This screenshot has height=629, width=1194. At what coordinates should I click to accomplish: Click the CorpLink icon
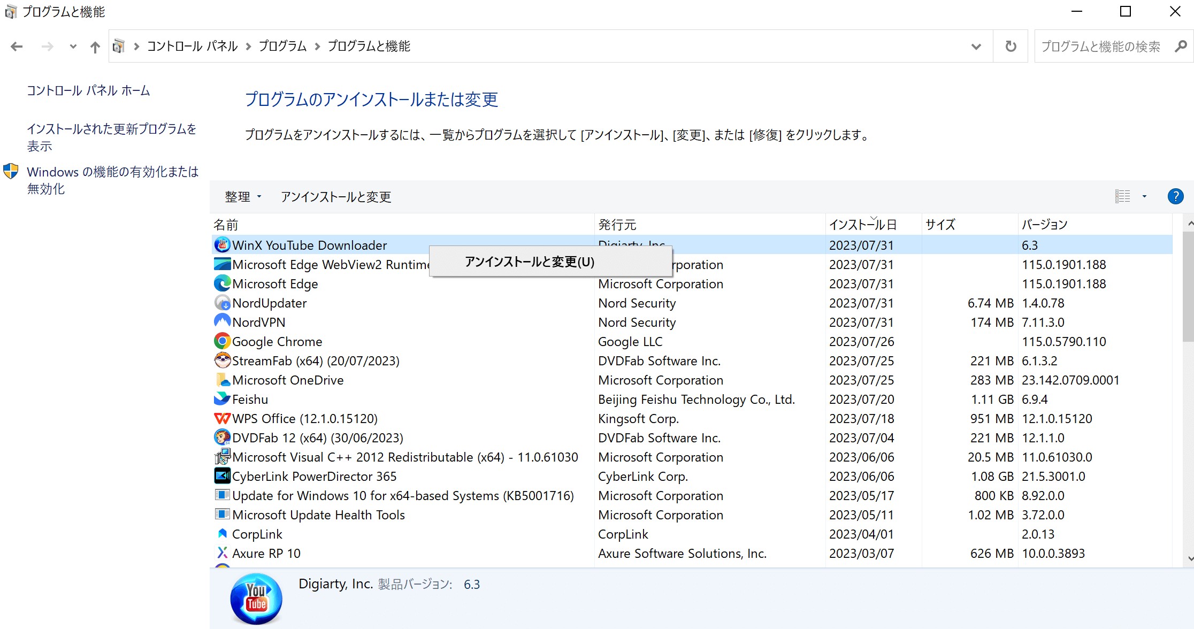tap(222, 534)
